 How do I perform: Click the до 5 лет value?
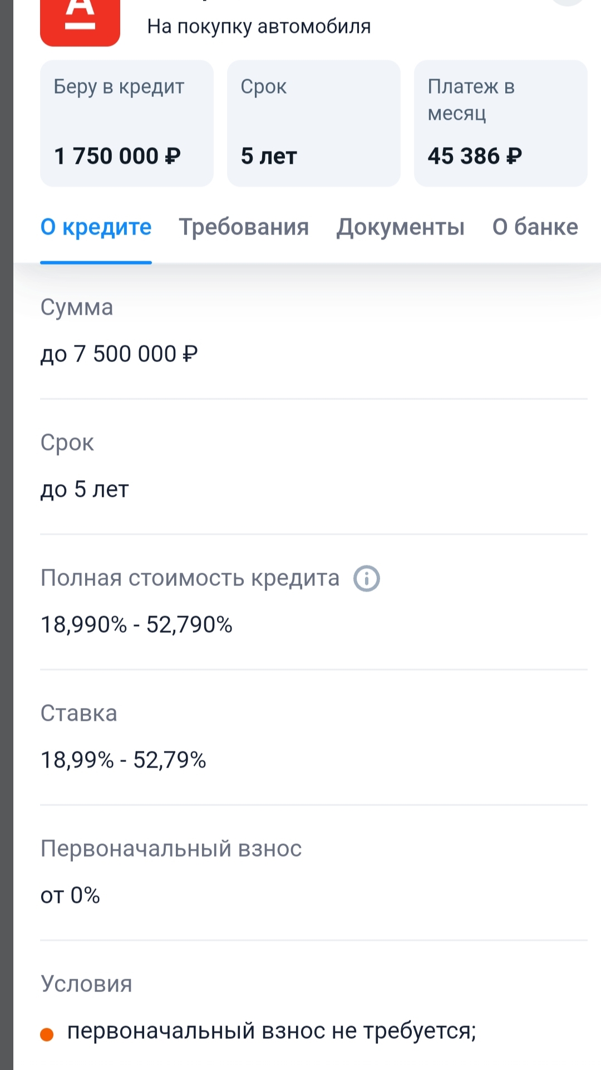[85, 490]
